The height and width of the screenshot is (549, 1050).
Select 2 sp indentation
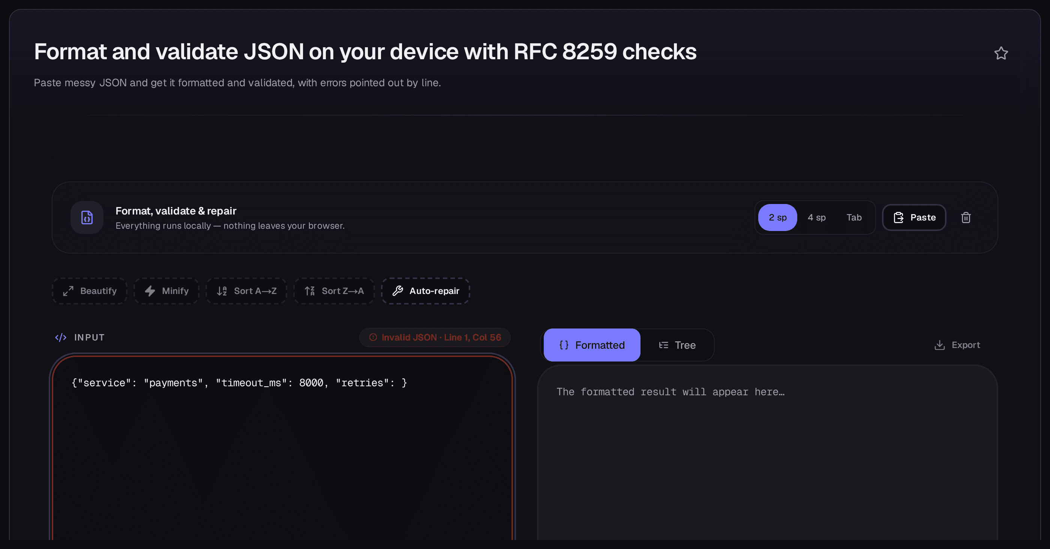(777, 217)
